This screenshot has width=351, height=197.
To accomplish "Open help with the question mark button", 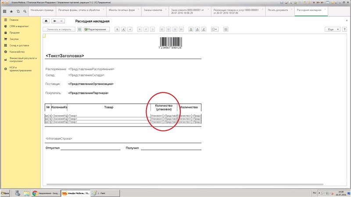I will tap(344, 29).
